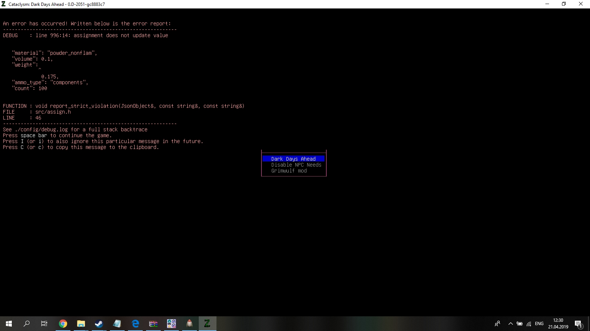Click the 'Press C (or c) to copy' line
This screenshot has width=590, height=331.
point(81,147)
